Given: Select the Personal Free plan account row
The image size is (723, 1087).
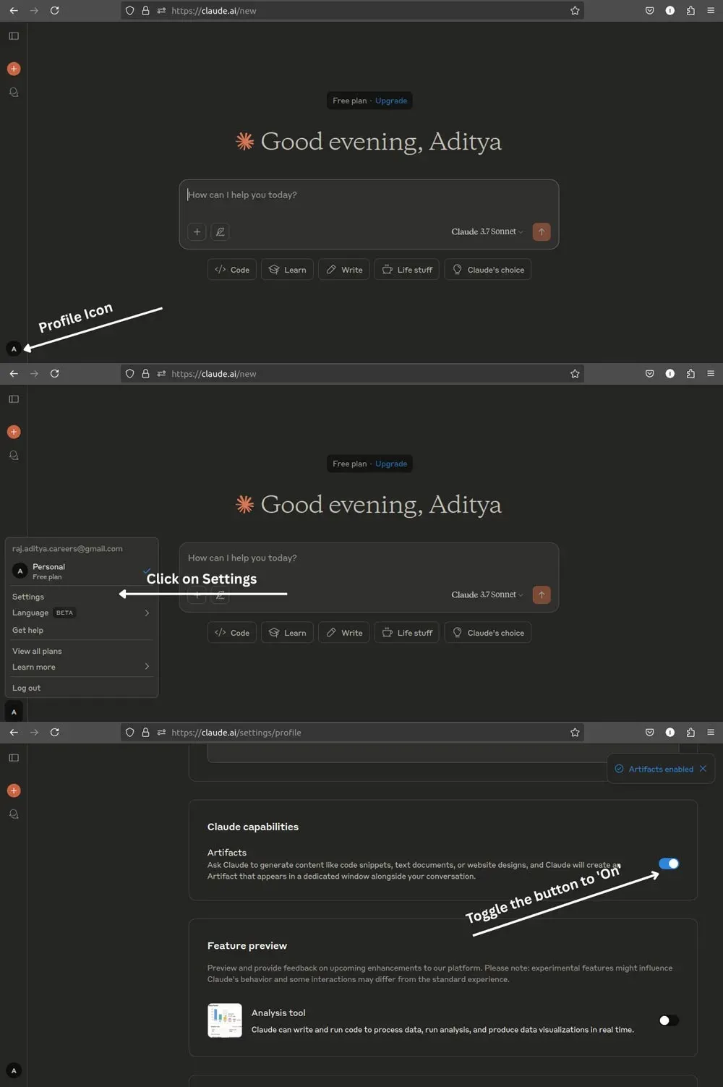Looking at the screenshot, I should (x=81, y=571).
